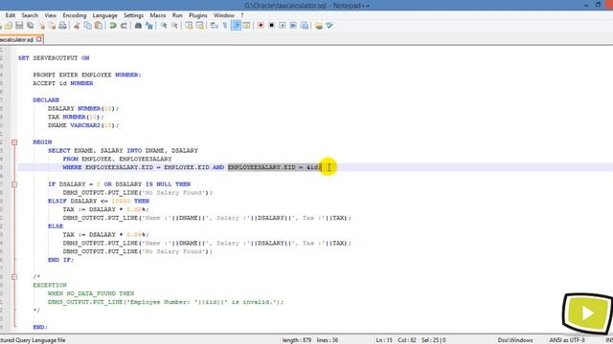Click the DECLARE keyword in the code
Viewport: 613px width, 344px height.
(46, 100)
